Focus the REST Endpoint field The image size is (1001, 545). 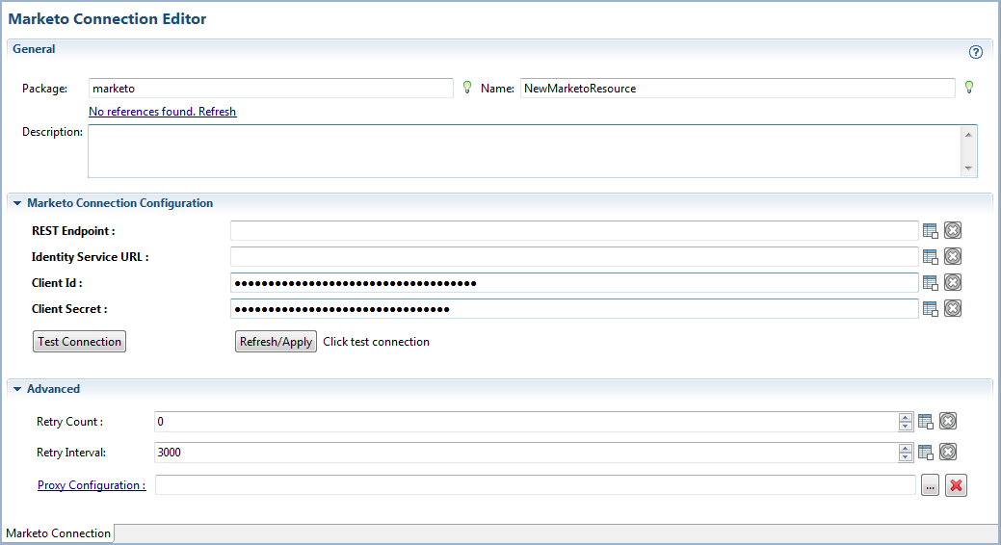pos(574,230)
